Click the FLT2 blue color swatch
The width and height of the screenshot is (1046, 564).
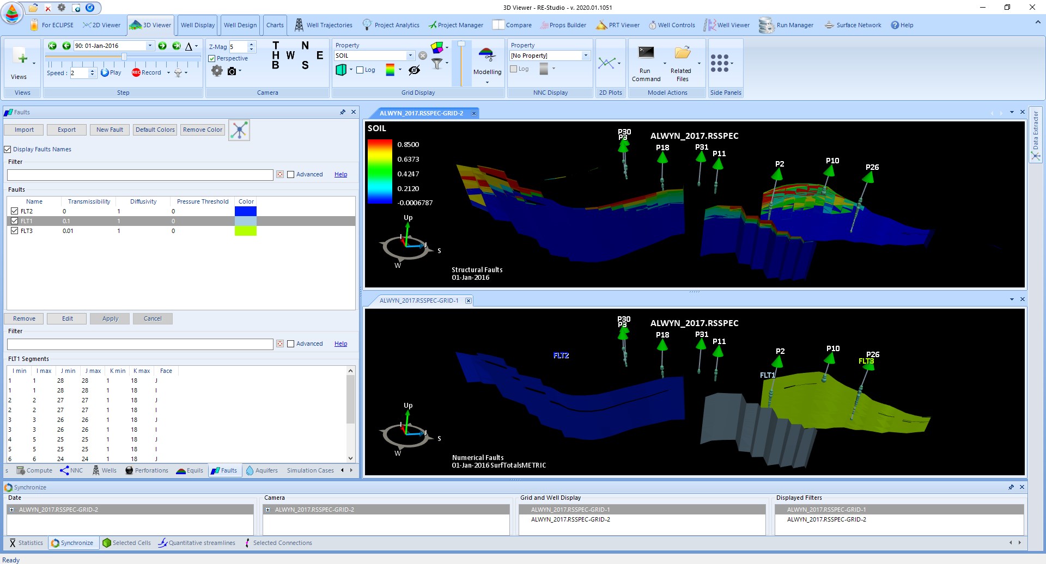coord(245,211)
